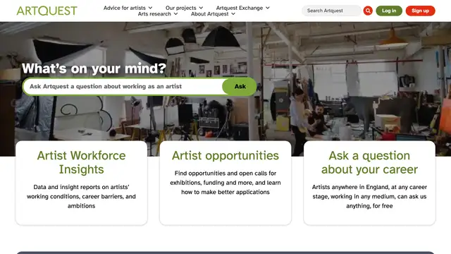Click the green Ask button
This screenshot has width=451, height=254.
[x=240, y=86]
